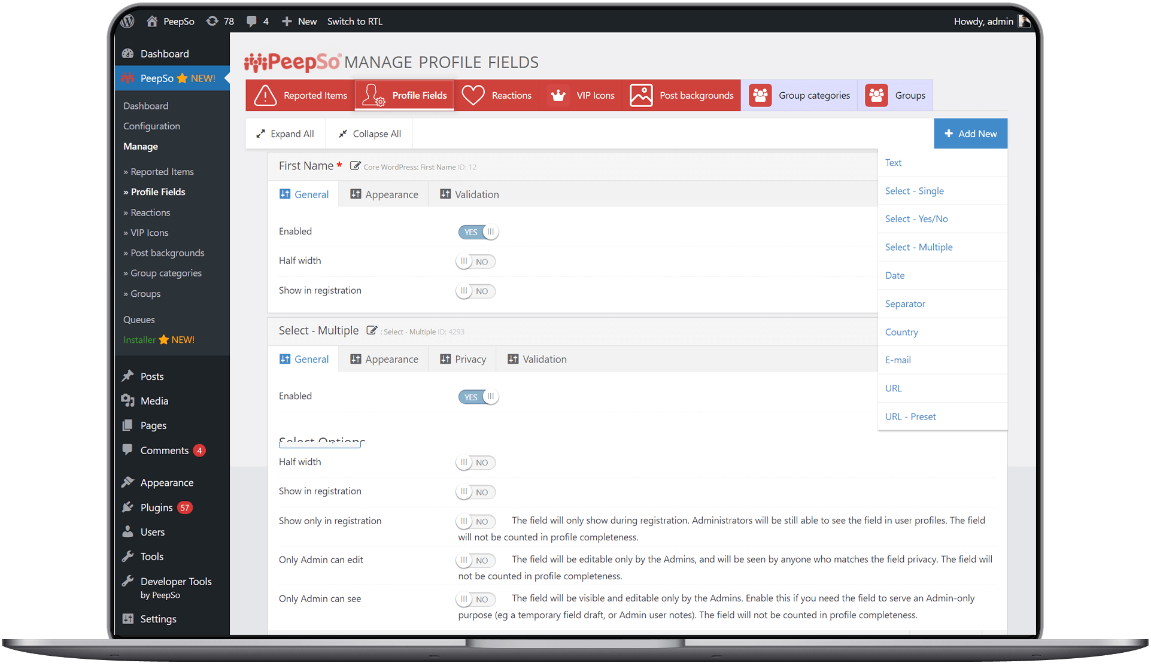Click the edit pencil next to Select - Multiple
This screenshot has height=669, width=1151.
(372, 330)
